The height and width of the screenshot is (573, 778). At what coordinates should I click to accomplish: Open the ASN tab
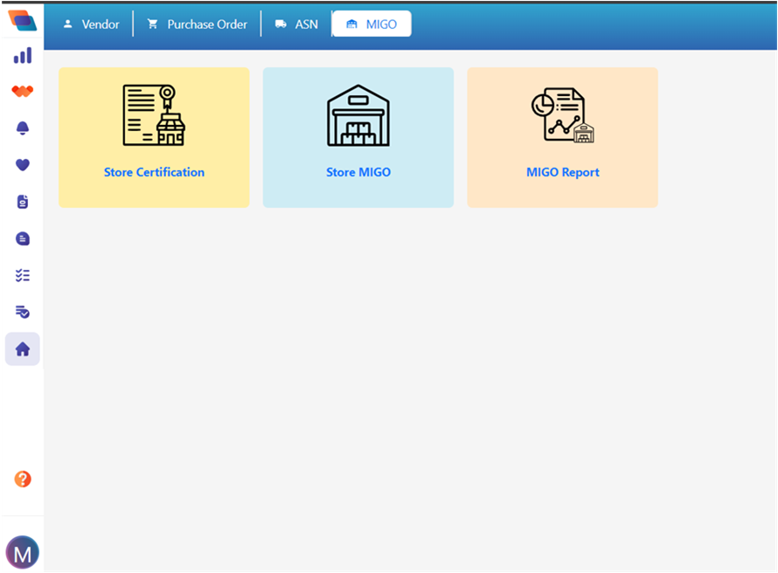pos(296,24)
